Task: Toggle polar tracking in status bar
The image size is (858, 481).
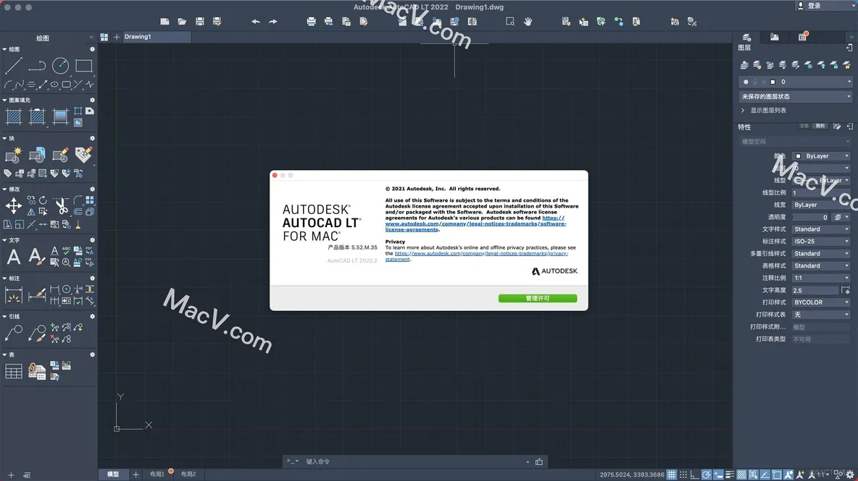Action: pyautogui.click(x=707, y=475)
